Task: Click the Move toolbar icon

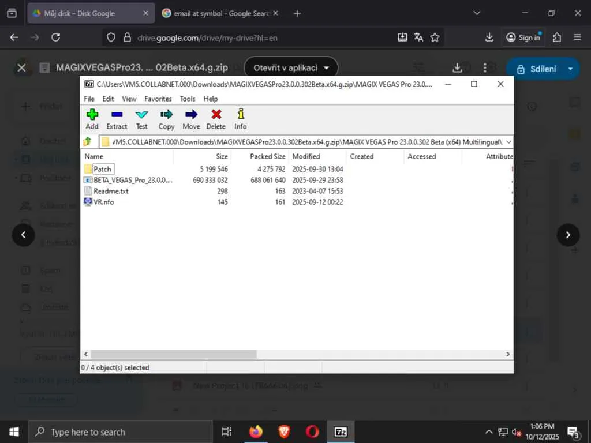Action: (191, 119)
